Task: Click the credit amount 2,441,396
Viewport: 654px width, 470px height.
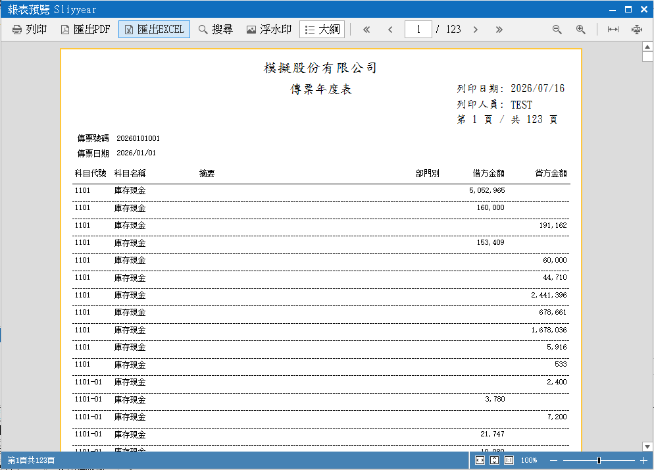Action: [549, 295]
